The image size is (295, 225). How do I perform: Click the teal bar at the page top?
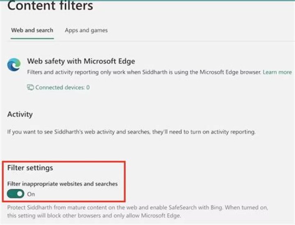click(x=147, y=0)
